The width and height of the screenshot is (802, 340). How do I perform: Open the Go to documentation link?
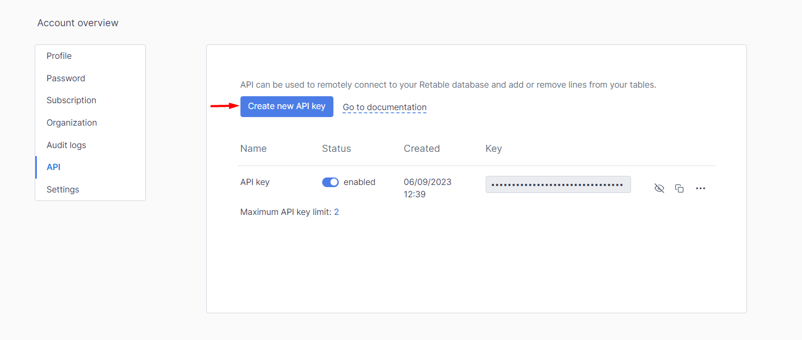384,107
